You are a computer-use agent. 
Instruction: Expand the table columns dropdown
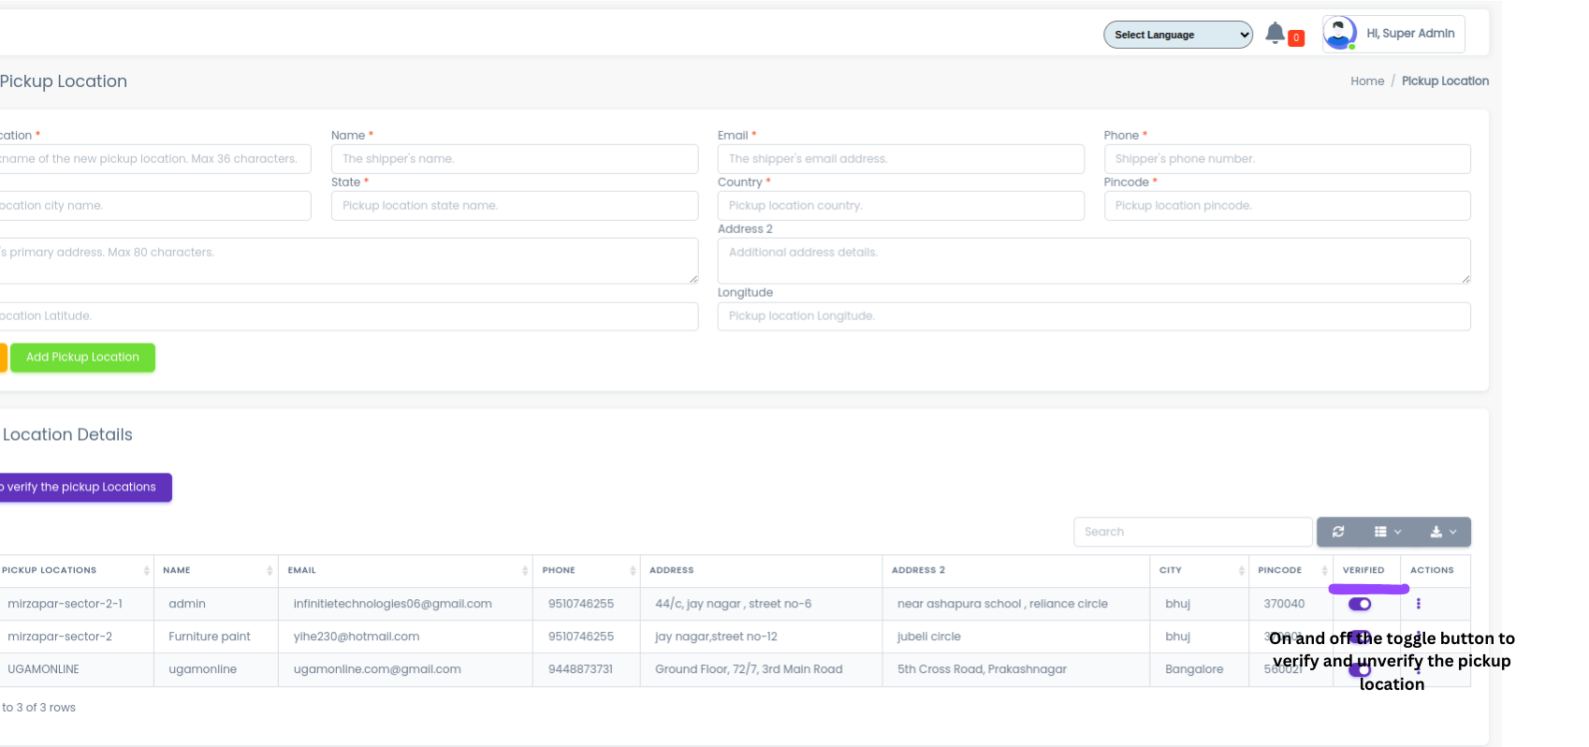(1387, 532)
